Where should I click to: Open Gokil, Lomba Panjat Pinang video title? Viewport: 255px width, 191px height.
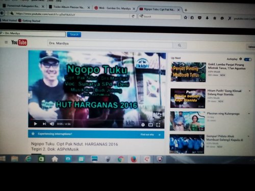click(x=226, y=66)
